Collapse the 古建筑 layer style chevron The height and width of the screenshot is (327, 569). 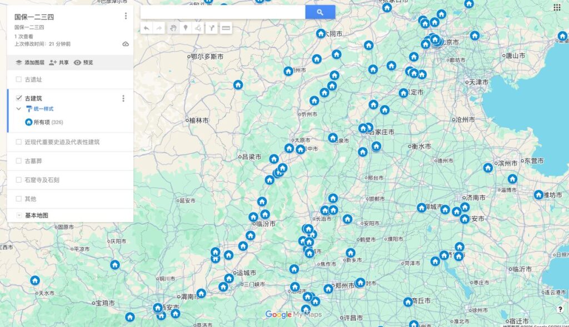point(19,109)
